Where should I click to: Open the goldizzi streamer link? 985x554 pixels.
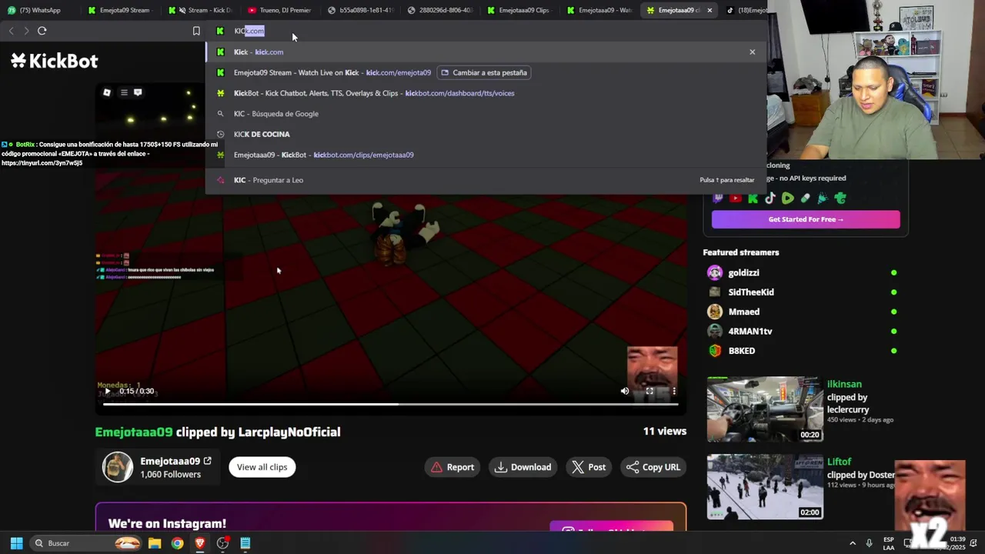pos(744,272)
